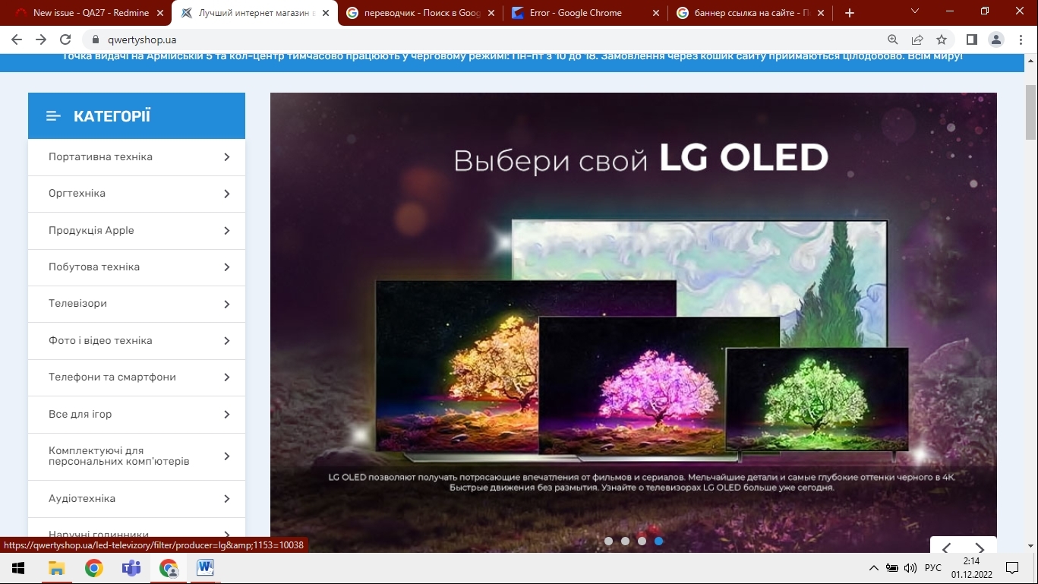The image size is (1038, 584).
Task: Expand the Продукція Apple chevron
Action: point(226,231)
